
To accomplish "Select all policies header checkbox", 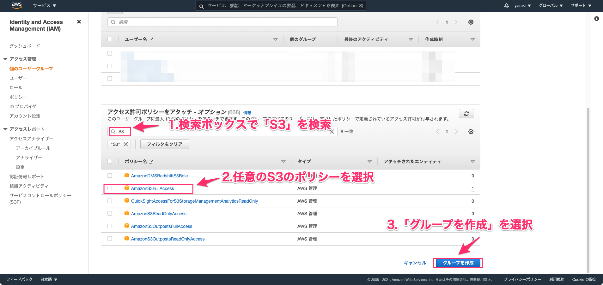I will coord(110,161).
